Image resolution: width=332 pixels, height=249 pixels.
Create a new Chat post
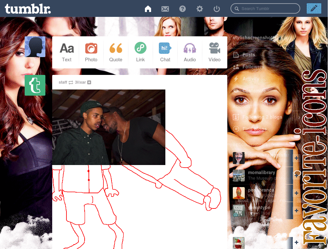point(165,52)
